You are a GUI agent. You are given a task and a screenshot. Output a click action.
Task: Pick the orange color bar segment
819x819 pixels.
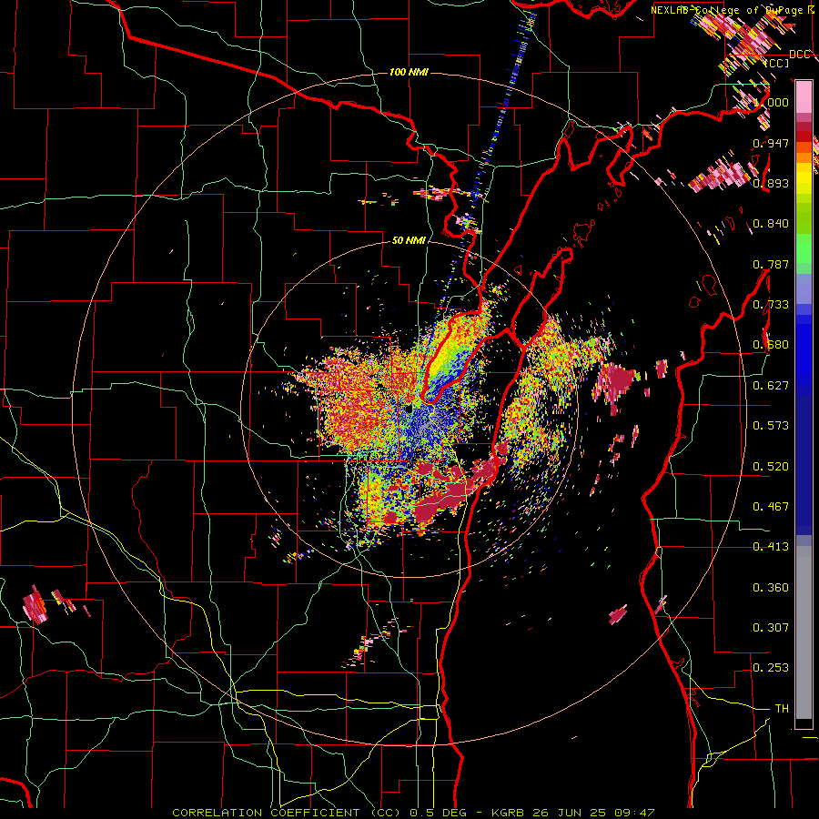click(804, 157)
